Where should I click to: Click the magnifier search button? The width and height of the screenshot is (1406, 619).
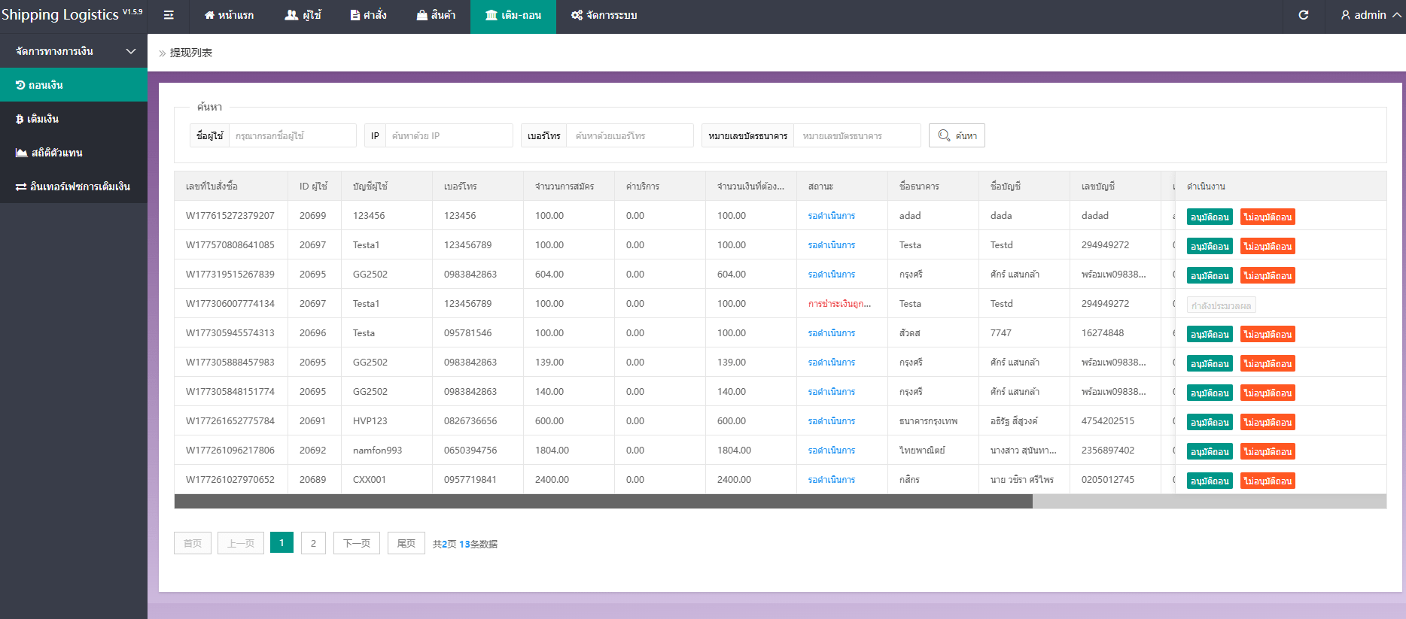(x=957, y=135)
